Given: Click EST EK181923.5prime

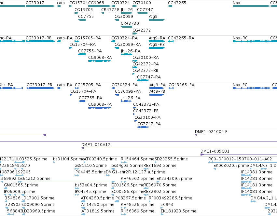Looking at the screenshot, I should coord(178,211).
